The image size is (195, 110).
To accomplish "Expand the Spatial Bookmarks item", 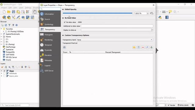I will 1,34.
